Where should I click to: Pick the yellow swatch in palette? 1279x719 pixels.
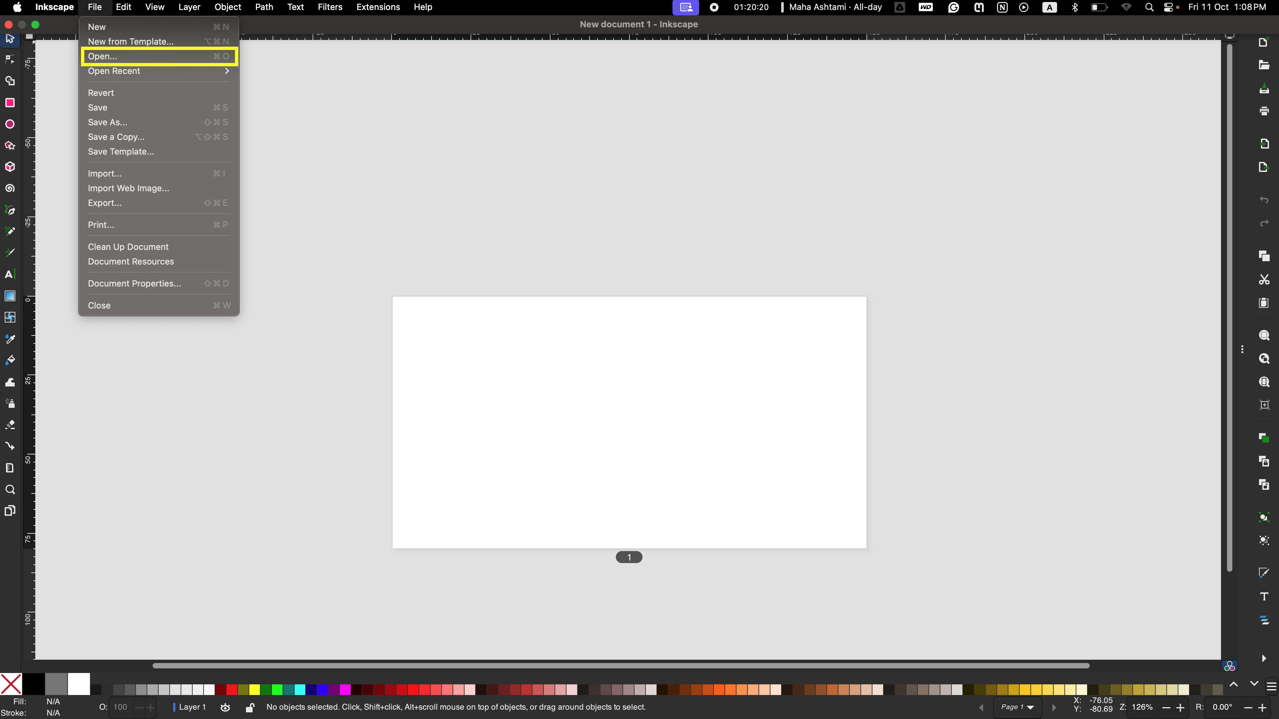tap(254, 689)
